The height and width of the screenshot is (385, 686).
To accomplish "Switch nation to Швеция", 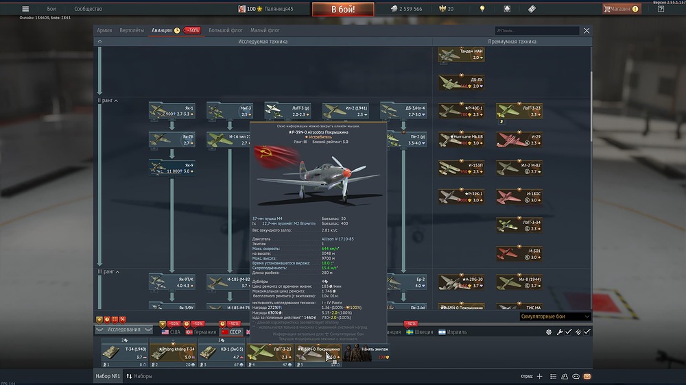I will click(x=420, y=332).
